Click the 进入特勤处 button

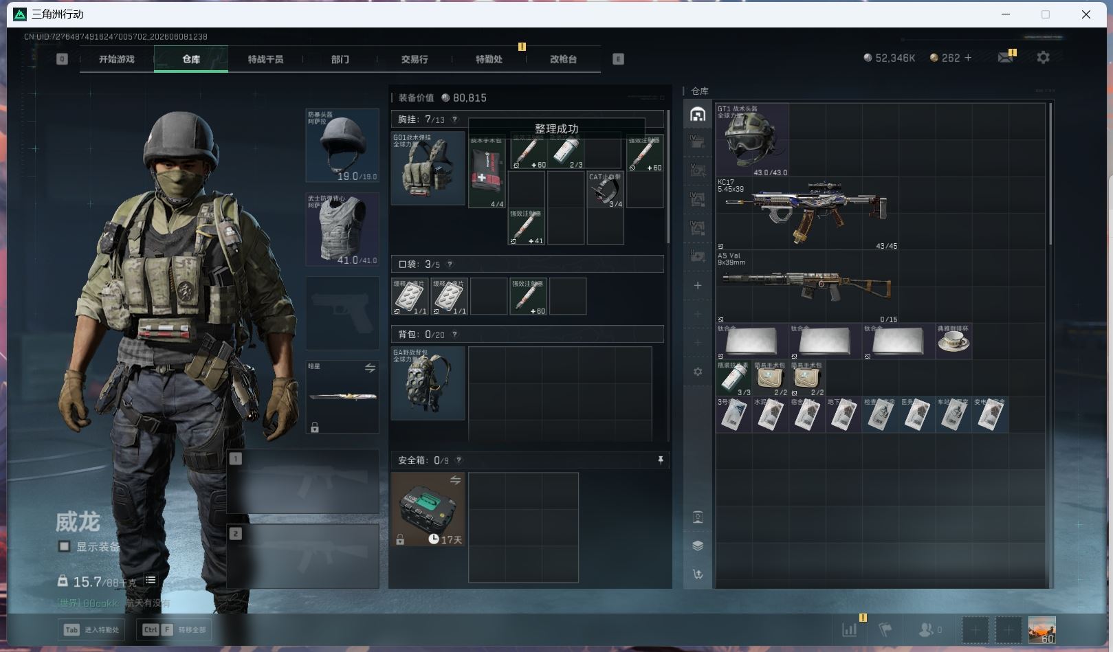tap(92, 629)
